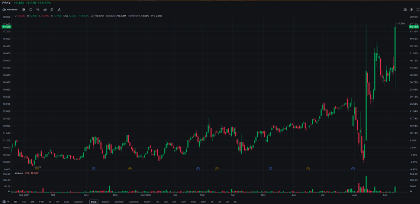
Task: Click the +15.55% change in header
Action: (x=45, y=3)
